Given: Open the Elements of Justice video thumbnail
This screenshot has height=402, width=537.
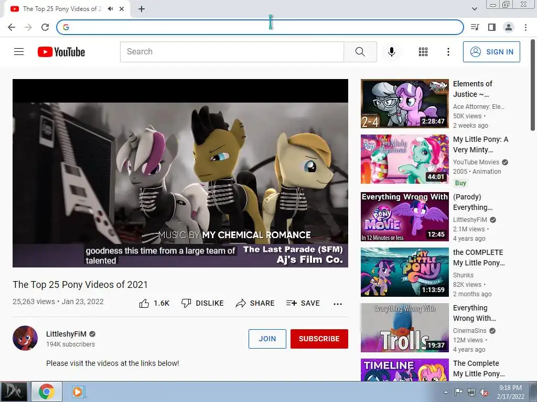Looking at the screenshot, I should click(404, 104).
